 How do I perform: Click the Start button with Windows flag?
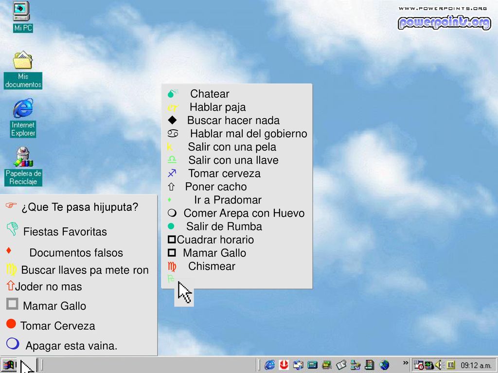click(x=9, y=365)
